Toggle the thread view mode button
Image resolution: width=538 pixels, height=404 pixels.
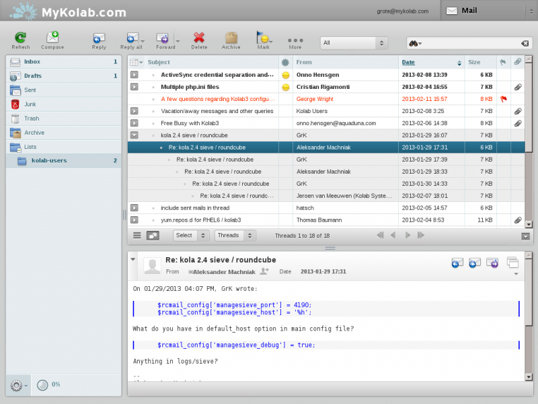153,235
